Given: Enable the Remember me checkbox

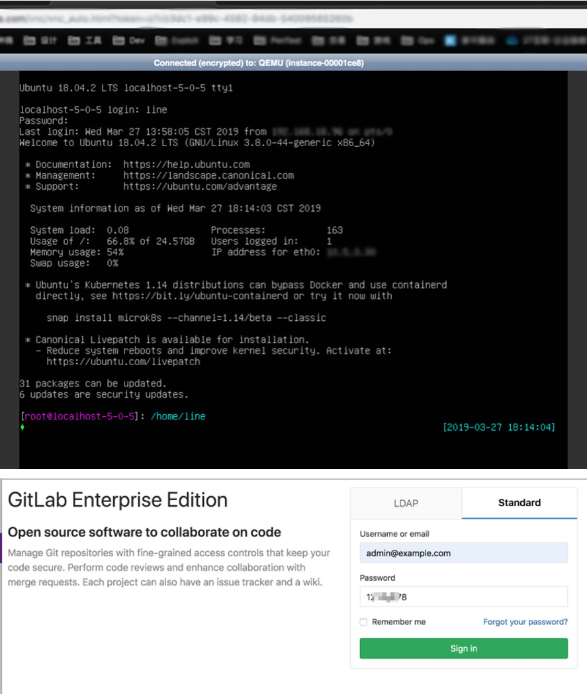Looking at the screenshot, I should [x=363, y=622].
